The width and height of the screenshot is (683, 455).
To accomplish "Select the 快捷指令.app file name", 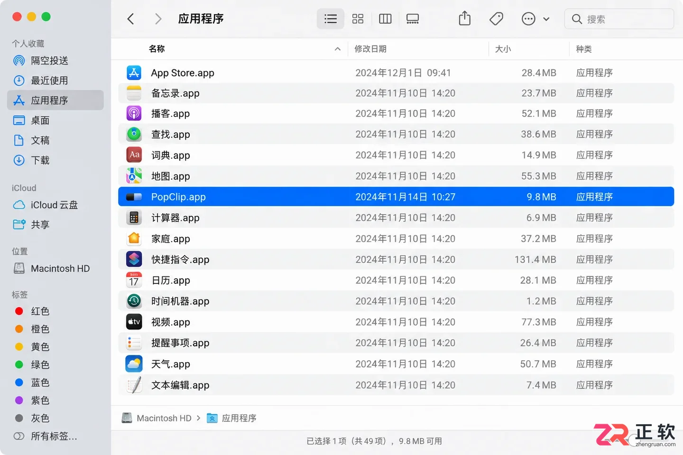I will tap(180, 260).
